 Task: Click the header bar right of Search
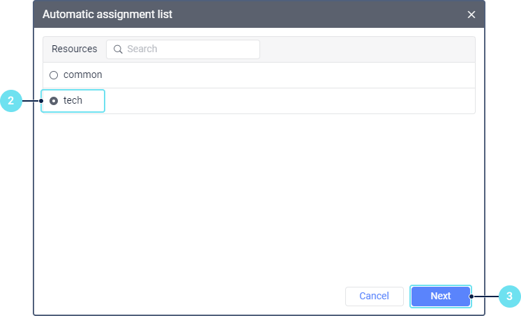[x=363, y=49]
